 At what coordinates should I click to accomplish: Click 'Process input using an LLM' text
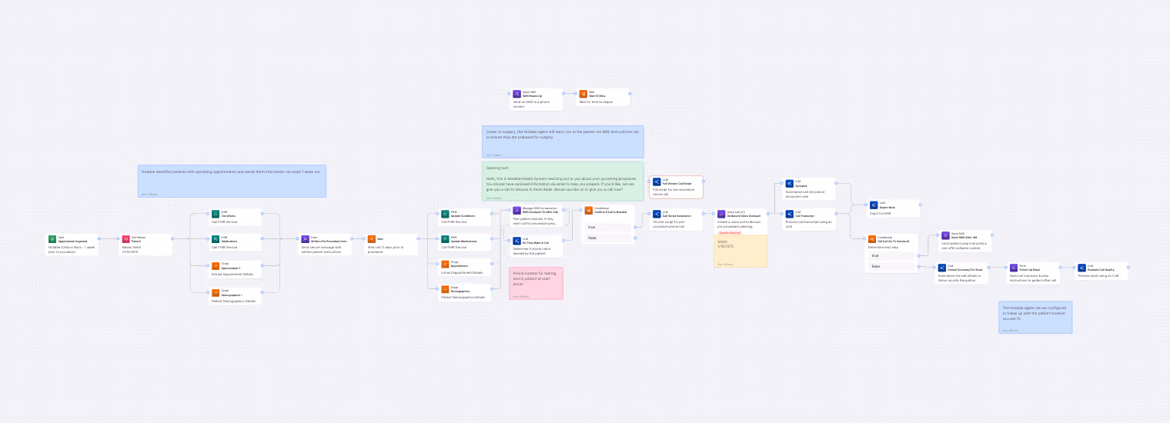[1098, 275]
